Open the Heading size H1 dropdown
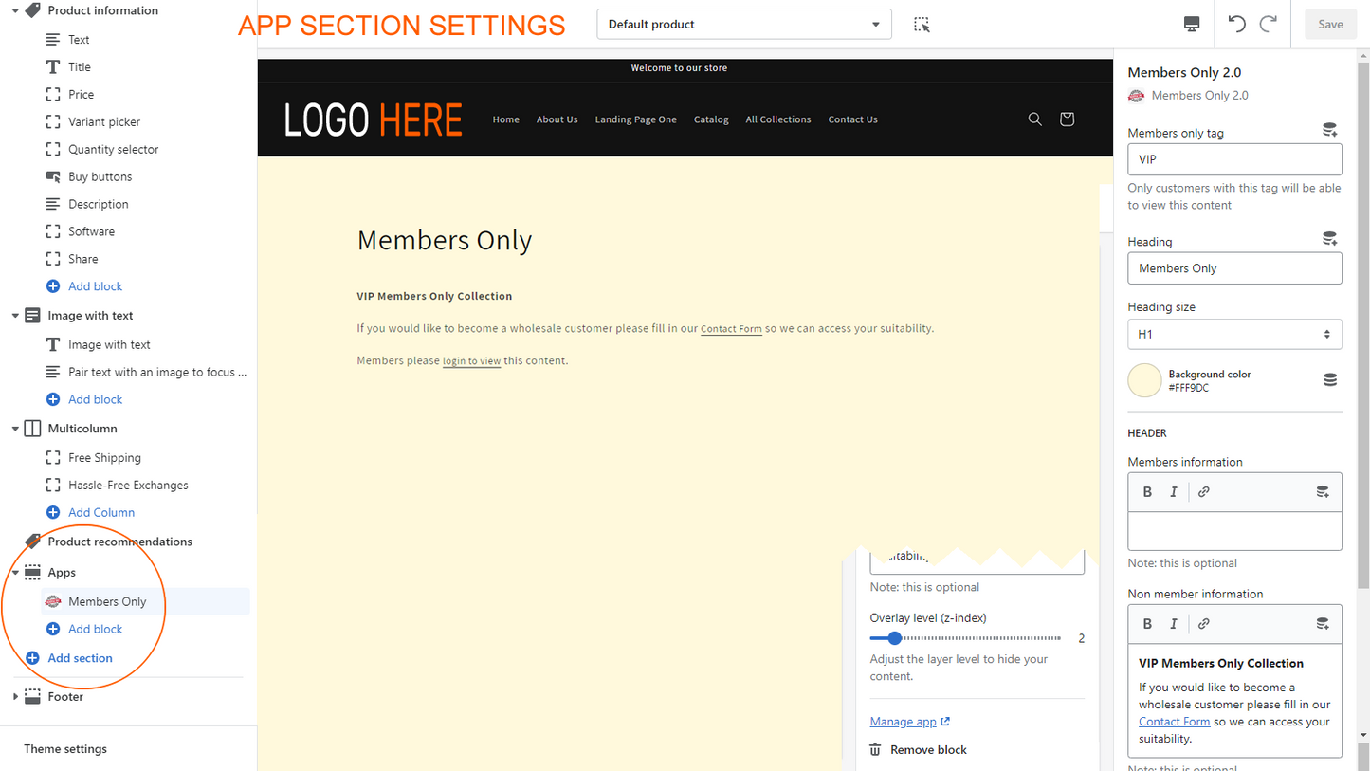The width and height of the screenshot is (1370, 771). coord(1234,334)
